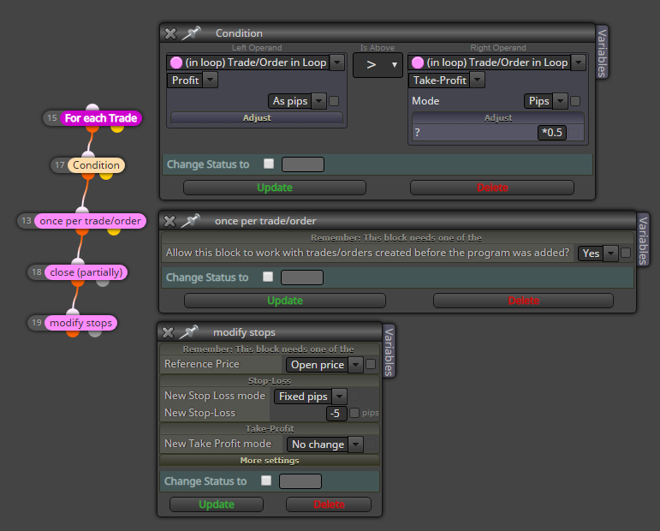Click pink circle in Right Operand
The image size is (660, 531).
(418, 63)
